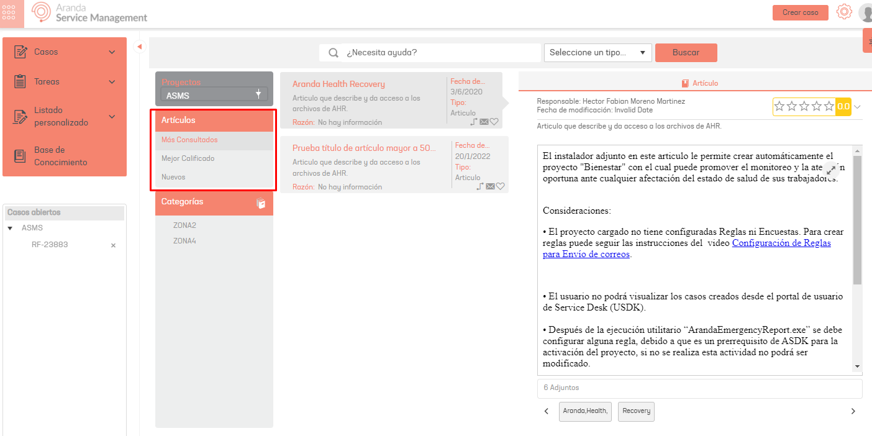Select the Más Consultados filter
This screenshot has height=436, width=872.
pos(189,140)
